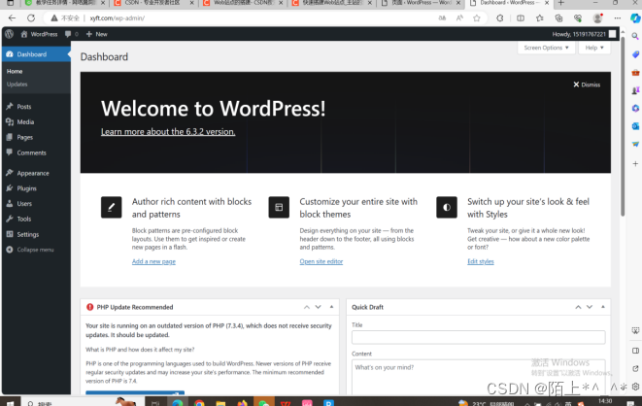Click the Add a new page link

[153, 261]
